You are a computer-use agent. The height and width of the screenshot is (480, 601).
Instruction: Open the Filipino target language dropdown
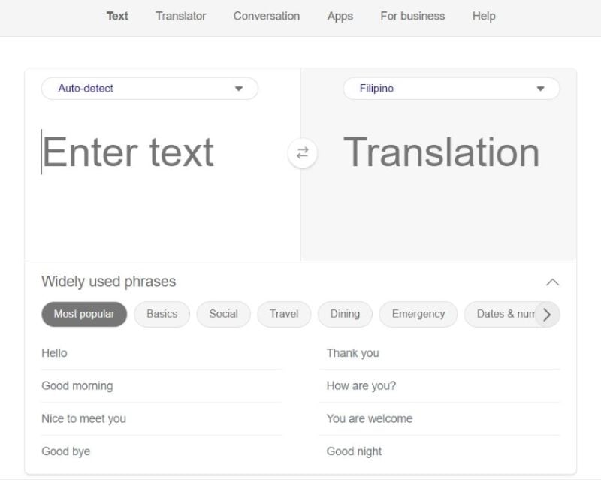click(451, 89)
